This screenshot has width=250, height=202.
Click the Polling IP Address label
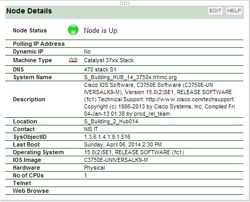point(39,44)
